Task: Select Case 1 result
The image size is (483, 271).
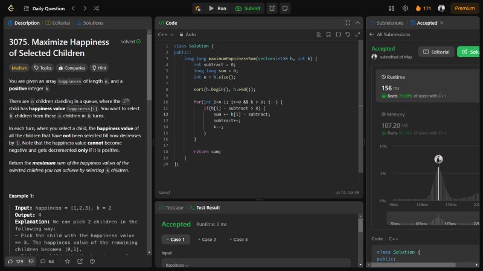Action: pyautogui.click(x=176, y=239)
